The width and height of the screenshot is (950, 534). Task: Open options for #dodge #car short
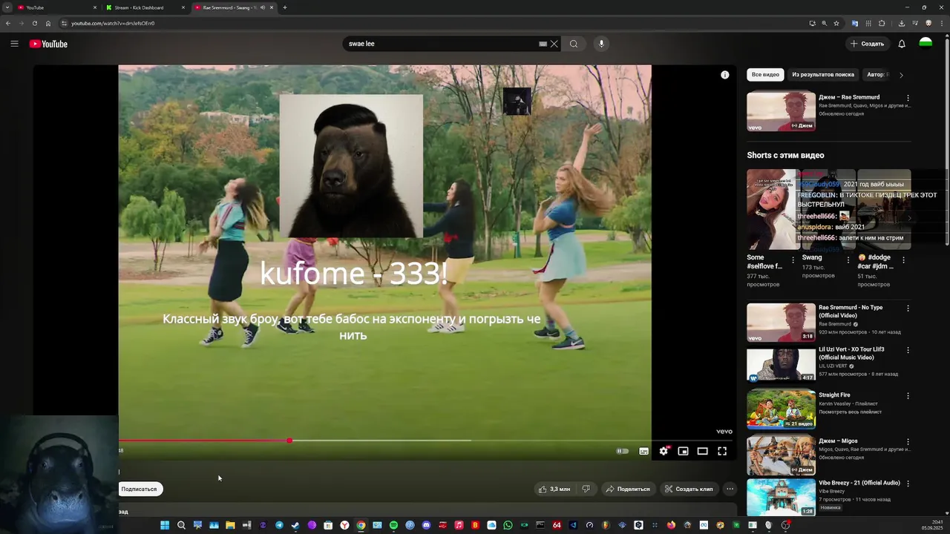tap(903, 260)
